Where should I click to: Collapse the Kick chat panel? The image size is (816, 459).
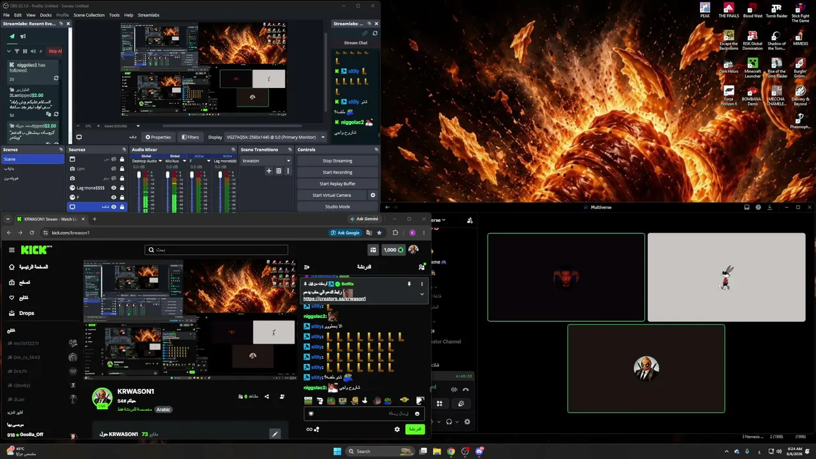tap(307, 267)
